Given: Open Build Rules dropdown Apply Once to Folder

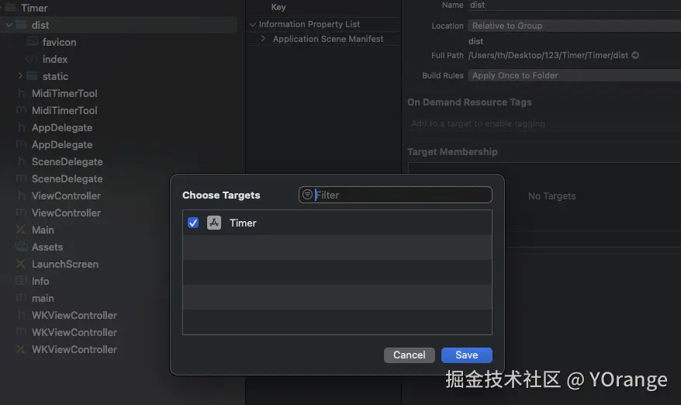Looking at the screenshot, I should tap(574, 75).
